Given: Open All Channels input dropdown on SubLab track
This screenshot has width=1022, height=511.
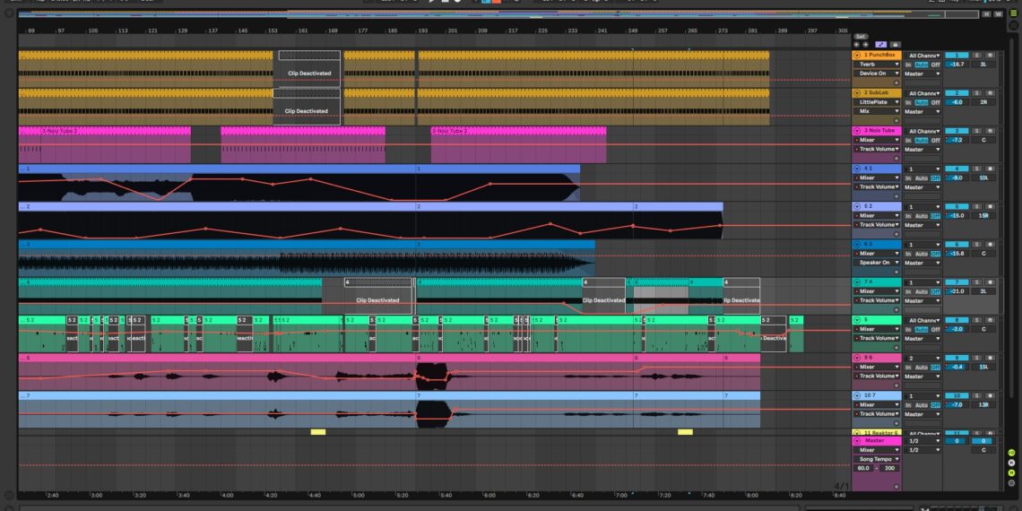Looking at the screenshot, I should (x=924, y=92).
